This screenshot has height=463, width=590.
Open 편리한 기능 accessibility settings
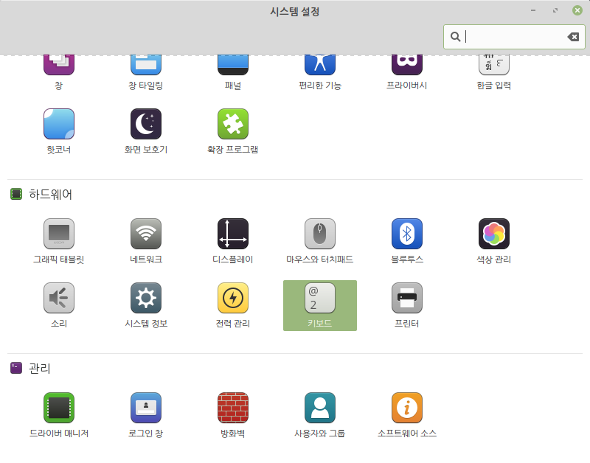[320, 66]
